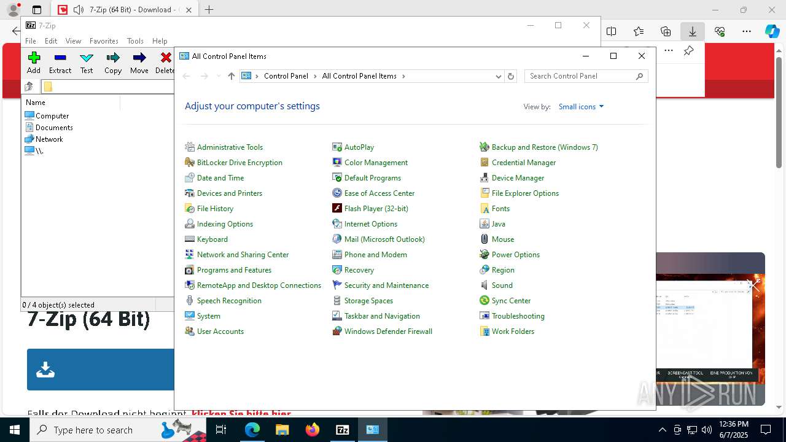Screen dimensions: 786x442
Task: Select Documents in the 7-Zip list
Action: (x=49, y=127)
